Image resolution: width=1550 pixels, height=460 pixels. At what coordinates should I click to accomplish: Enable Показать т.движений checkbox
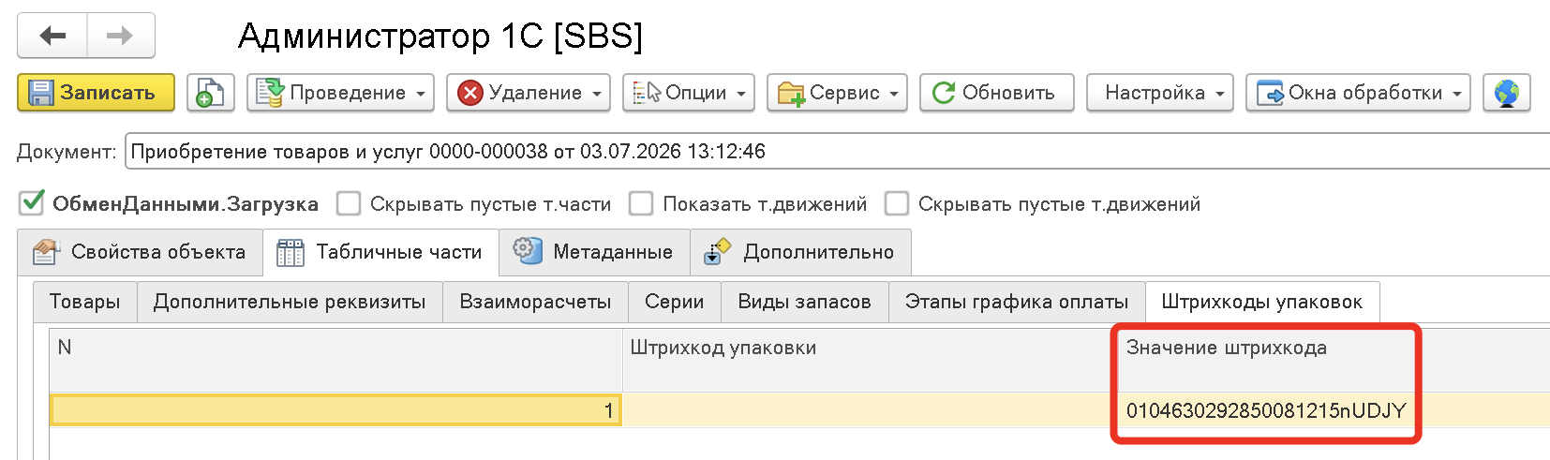click(641, 203)
